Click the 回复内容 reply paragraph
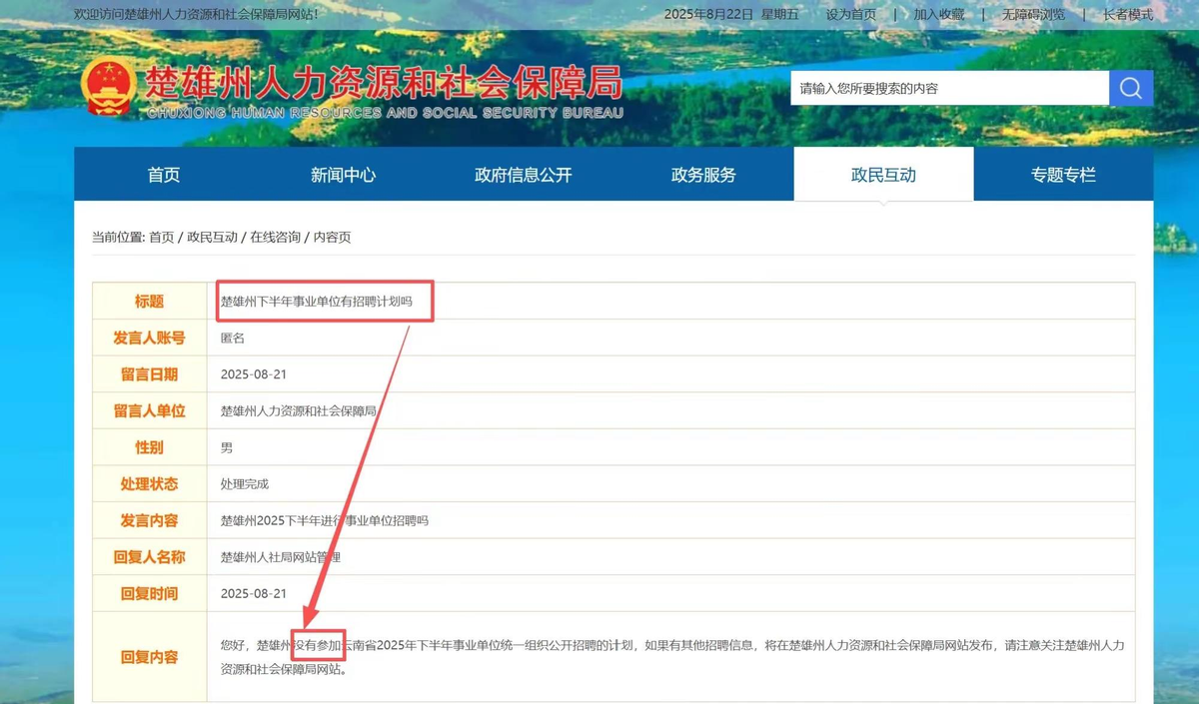1199x704 pixels. pyautogui.click(x=672, y=657)
